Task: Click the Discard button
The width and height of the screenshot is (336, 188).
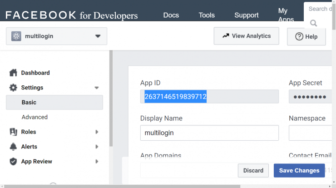Action: point(253,170)
